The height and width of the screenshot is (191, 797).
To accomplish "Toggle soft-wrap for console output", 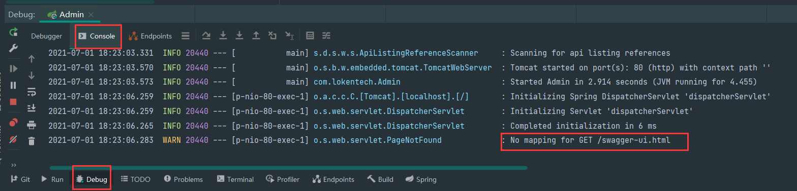I will 32,92.
